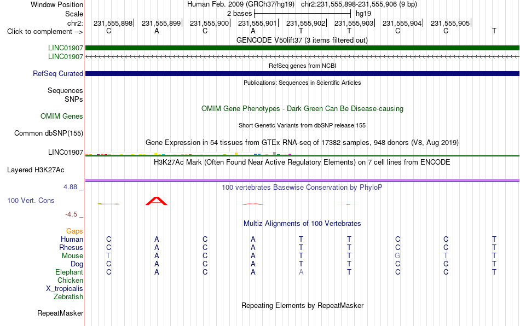Screen dimensions: 520x326
Task: Click the orange 'Gaps' label
Action: pos(74,231)
